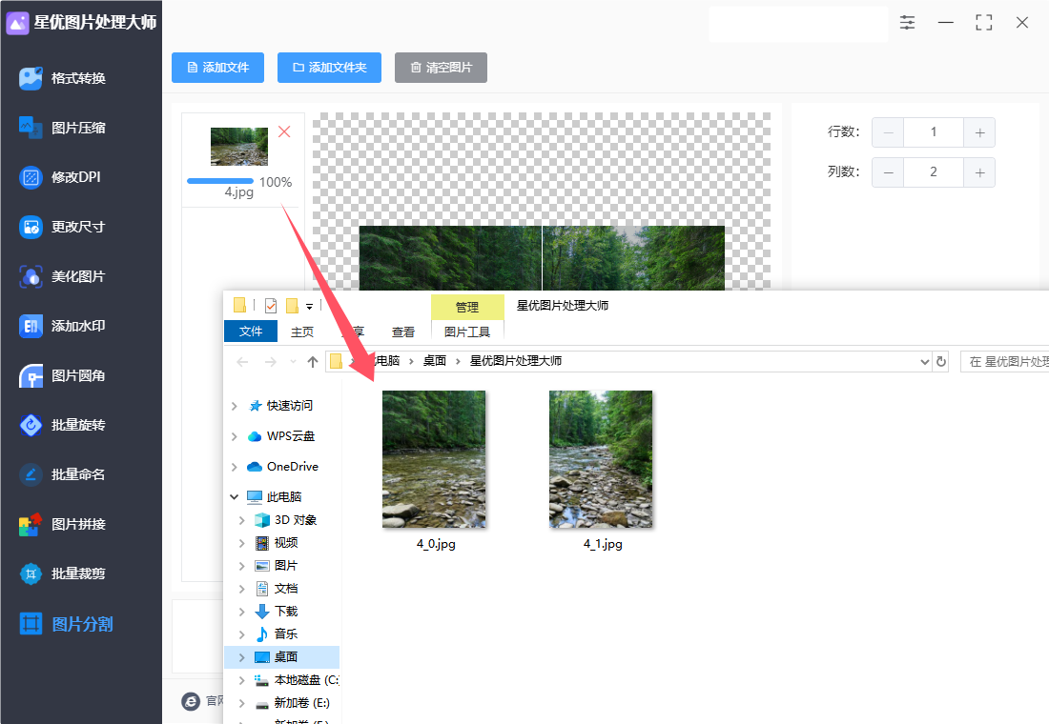This screenshot has height=724, width=1049.
Task: Open the 美化图片 beautify tool
Action: point(62,276)
